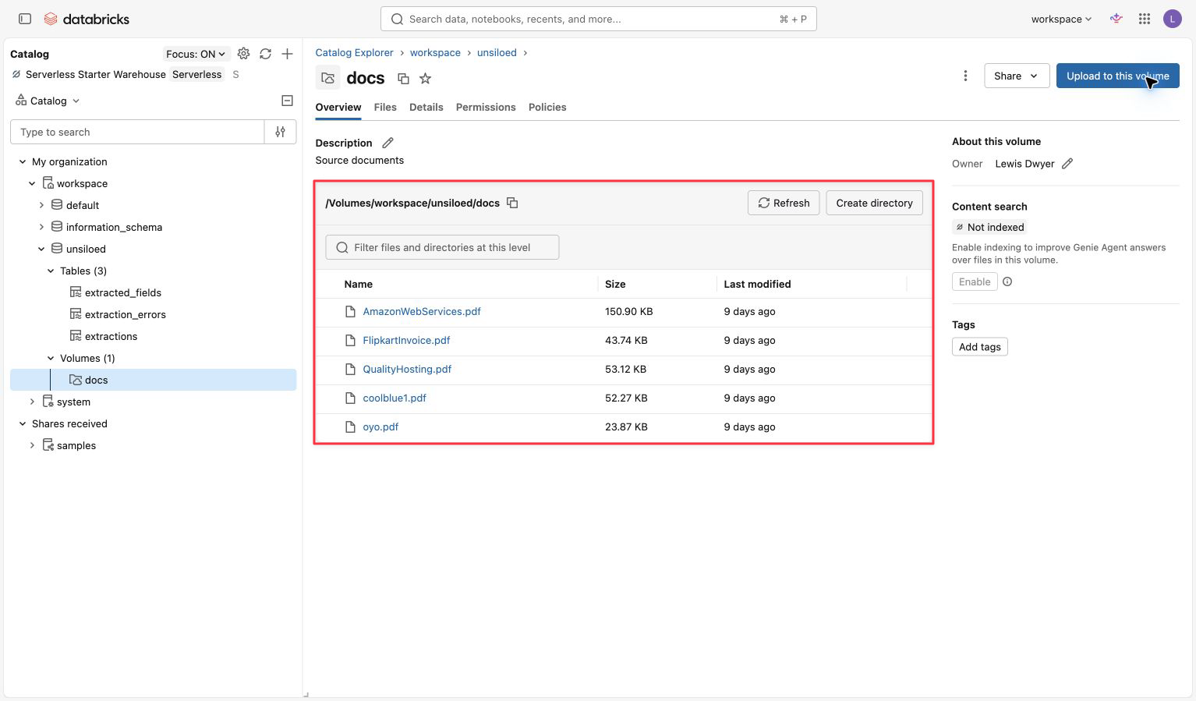Click Upload to this volume button
Image resolution: width=1196 pixels, height=701 pixels.
pyautogui.click(x=1117, y=76)
